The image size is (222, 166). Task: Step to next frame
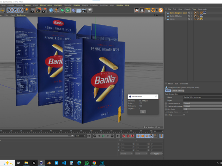click(x=108, y=136)
